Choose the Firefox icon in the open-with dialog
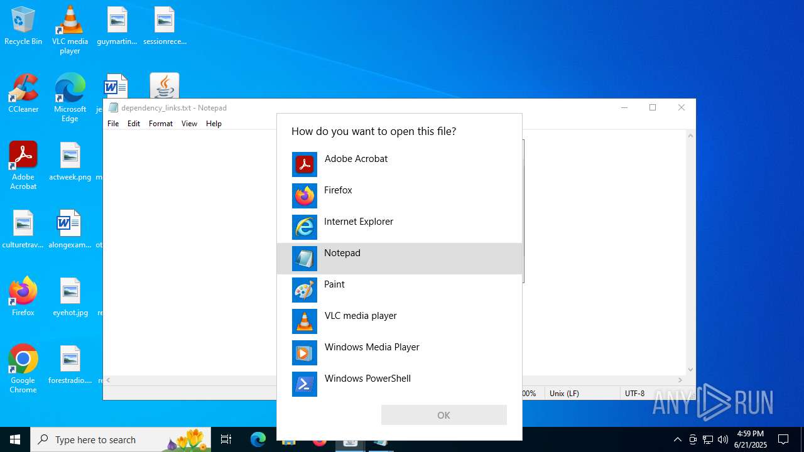The height and width of the screenshot is (452, 804). [x=305, y=196]
